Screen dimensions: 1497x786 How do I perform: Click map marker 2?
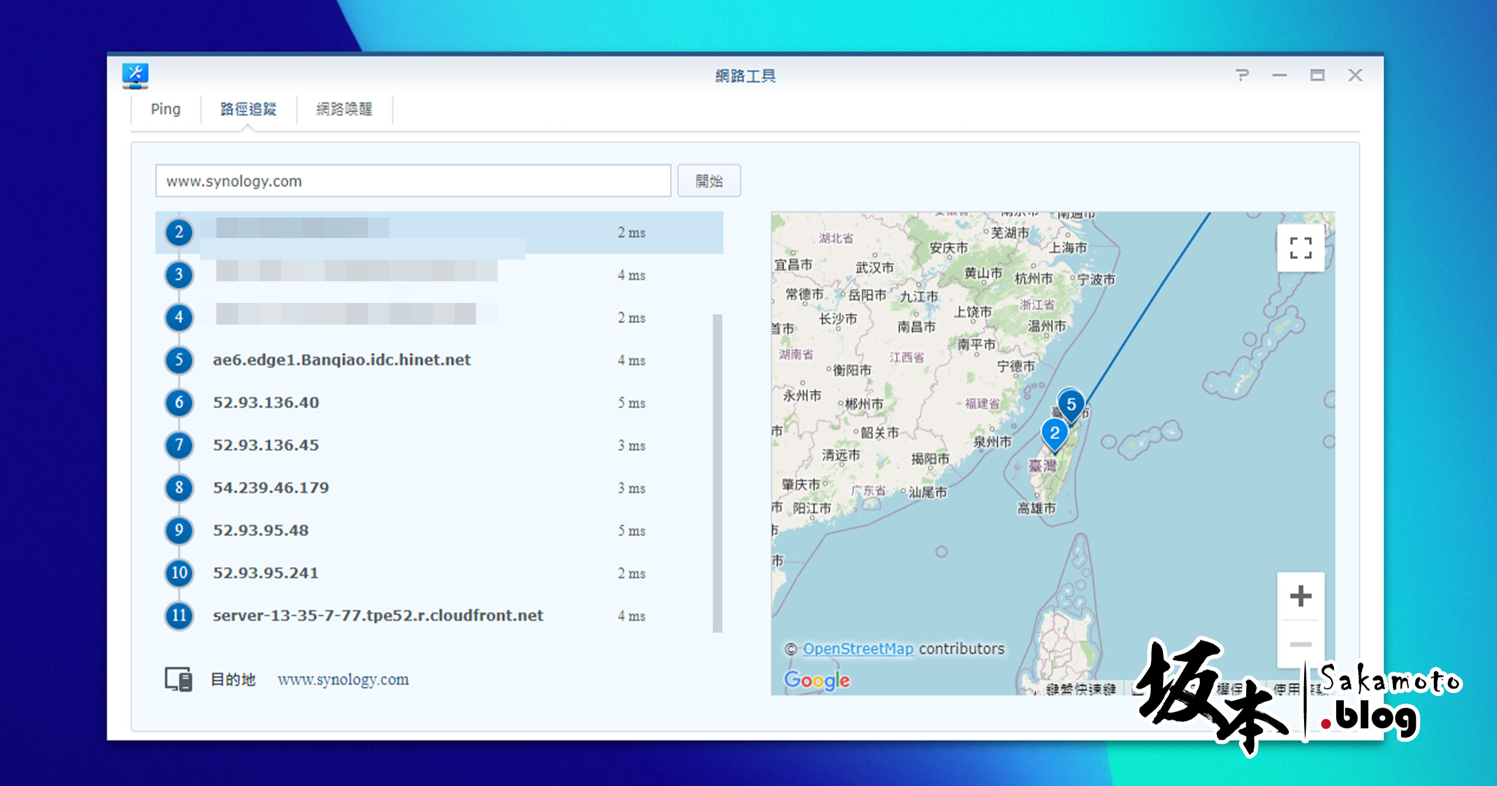[1054, 434]
